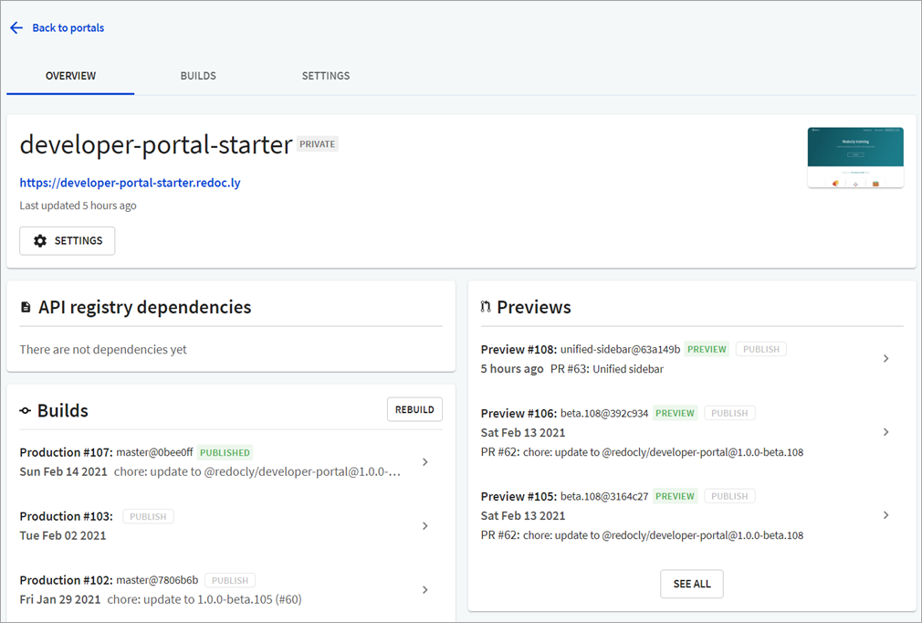
Task: Switch to the OVERVIEW tab
Action: point(70,76)
